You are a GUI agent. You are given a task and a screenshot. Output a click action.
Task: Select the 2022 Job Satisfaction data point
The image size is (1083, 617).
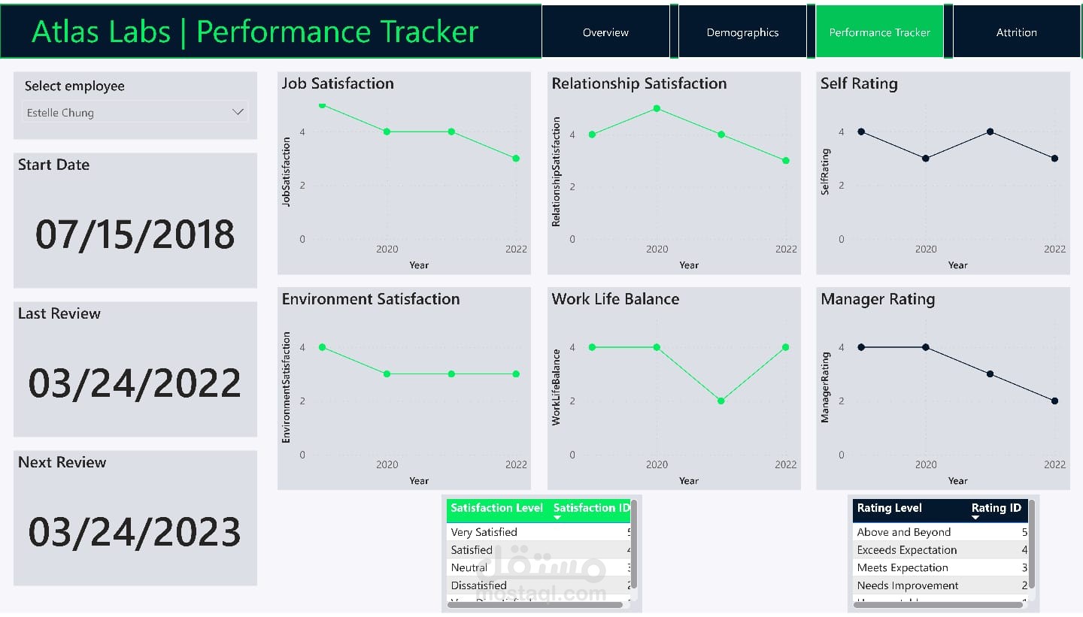pos(516,159)
